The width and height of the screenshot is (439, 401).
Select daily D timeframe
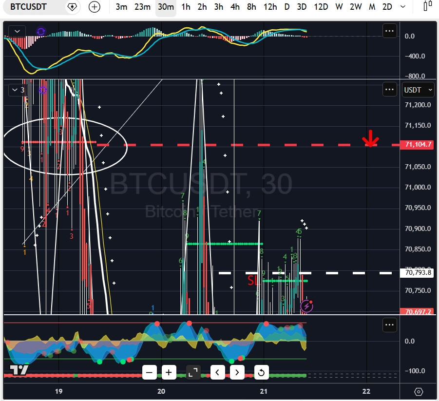click(x=286, y=7)
